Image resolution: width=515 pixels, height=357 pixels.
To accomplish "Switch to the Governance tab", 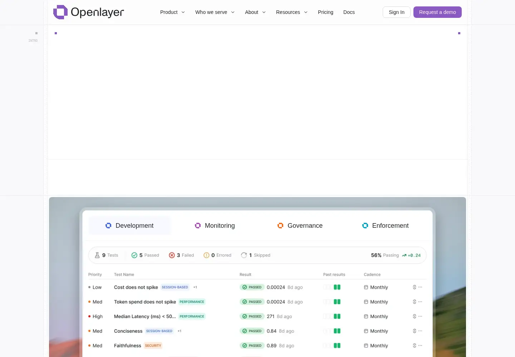I will [x=300, y=226].
